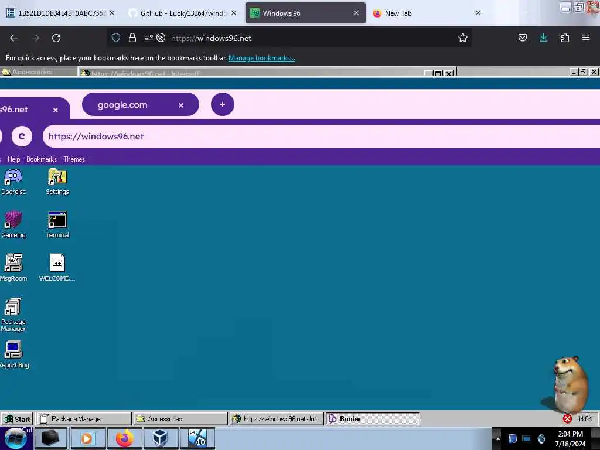This screenshot has width=600, height=450.
Task: Open media player from host taskbar
Action: pyautogui.click(x=87, y=438)
